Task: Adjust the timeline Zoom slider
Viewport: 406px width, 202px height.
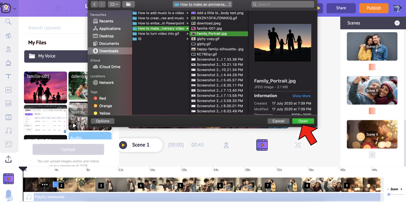Action: 389,194
